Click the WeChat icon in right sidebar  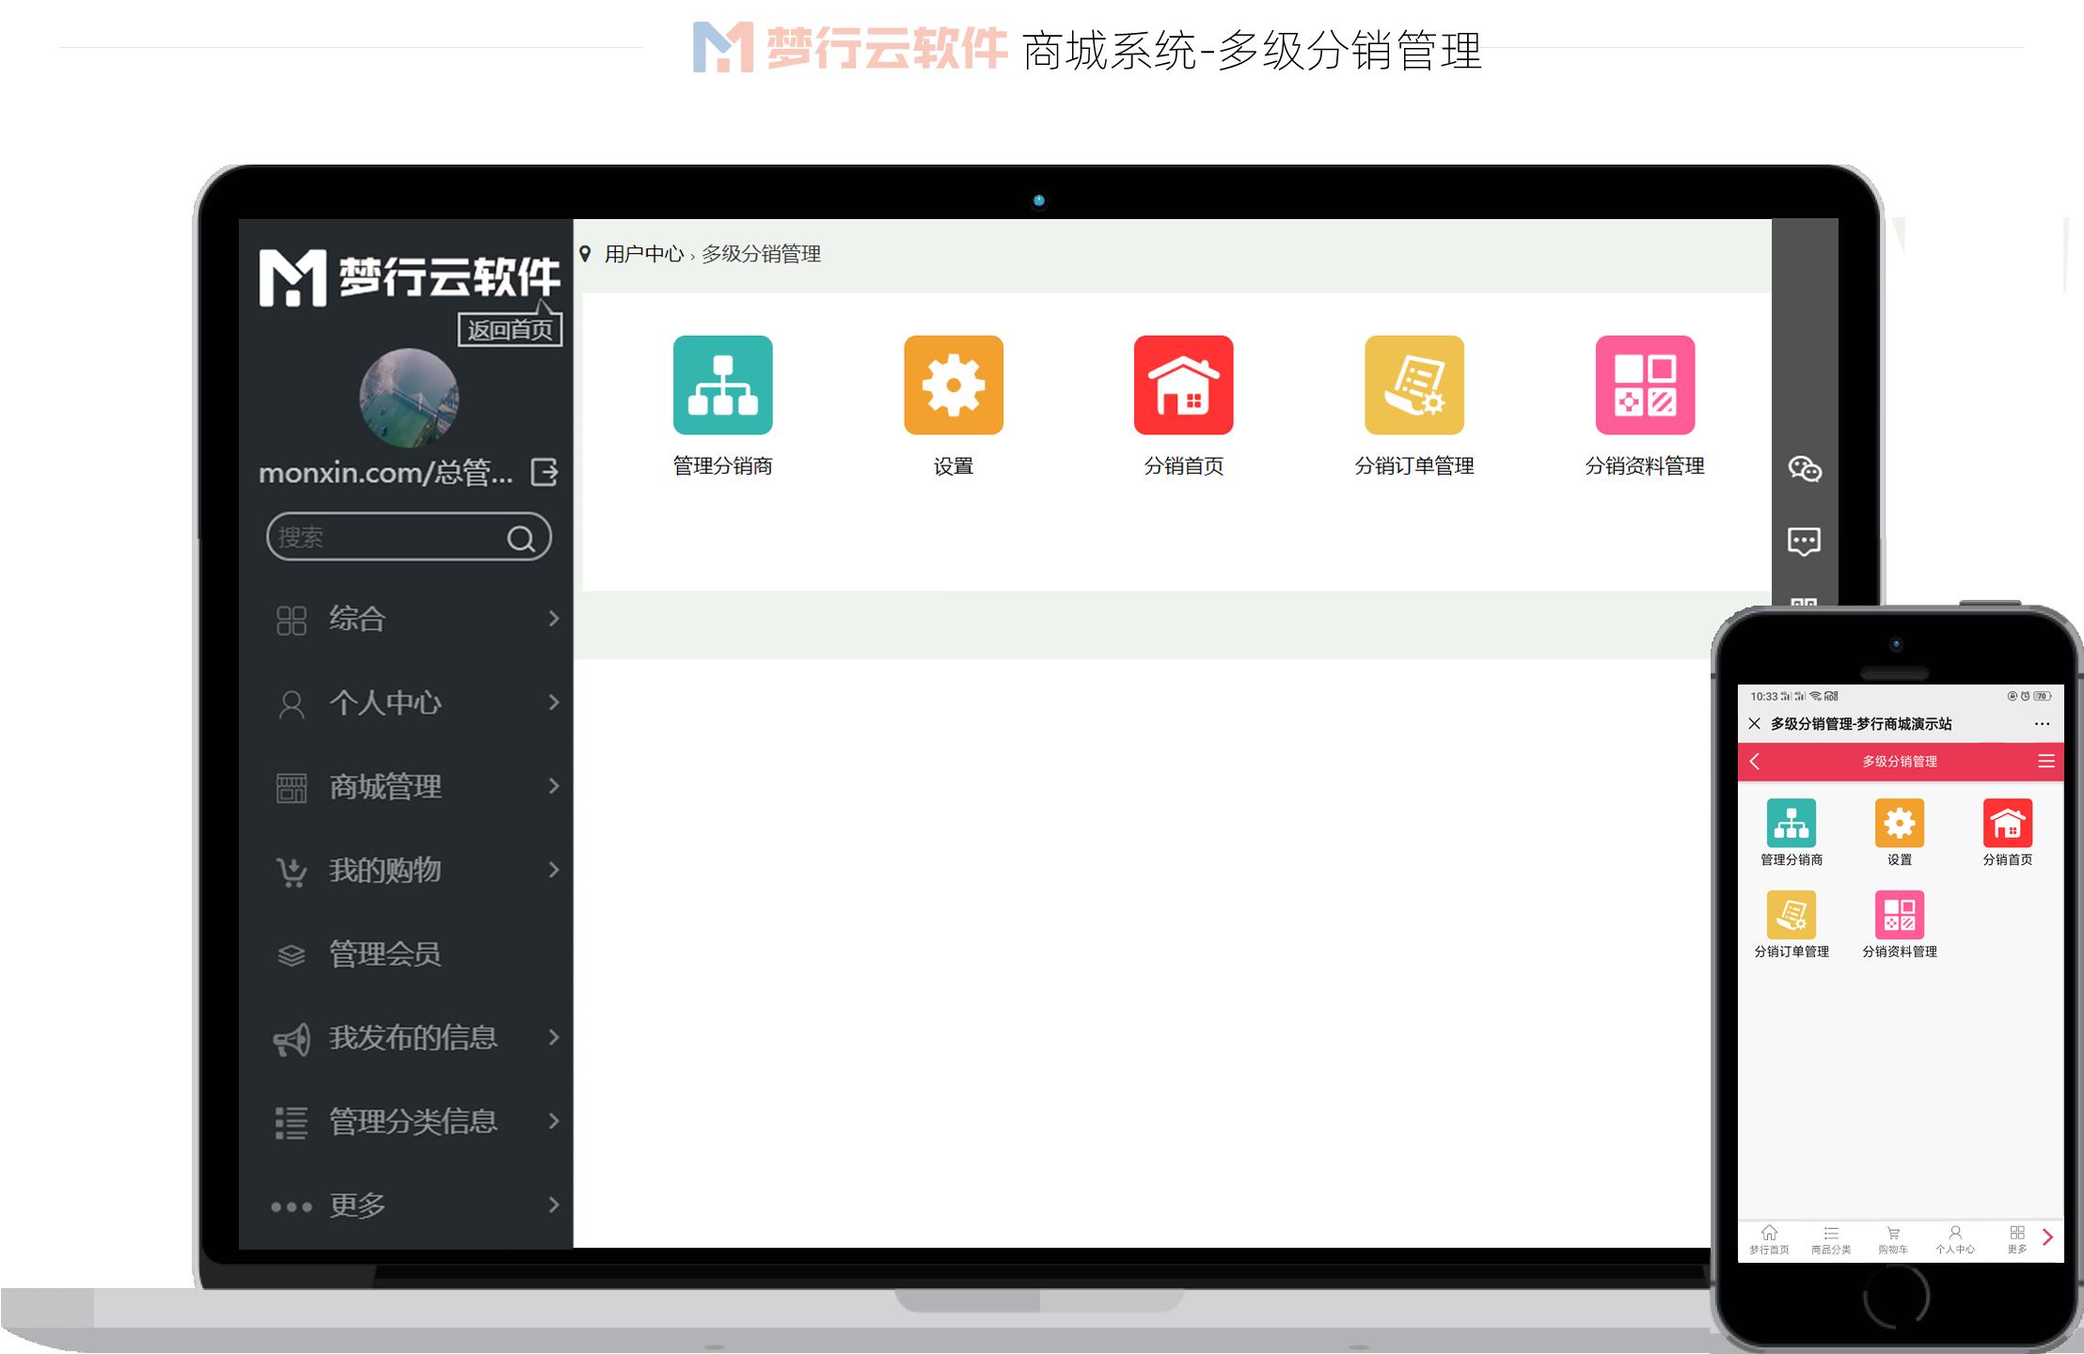coord(1804,468)
